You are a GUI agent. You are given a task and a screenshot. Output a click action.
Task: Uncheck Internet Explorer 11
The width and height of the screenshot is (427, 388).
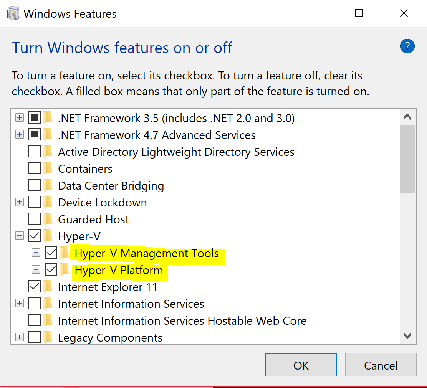[34, 287]
